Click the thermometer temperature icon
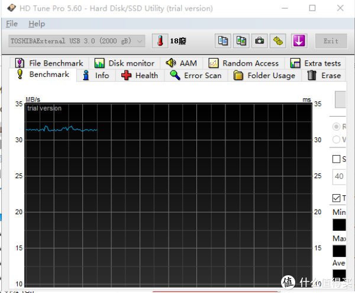Viewport: 355px width, 293px height. click(x=160, y=41)
